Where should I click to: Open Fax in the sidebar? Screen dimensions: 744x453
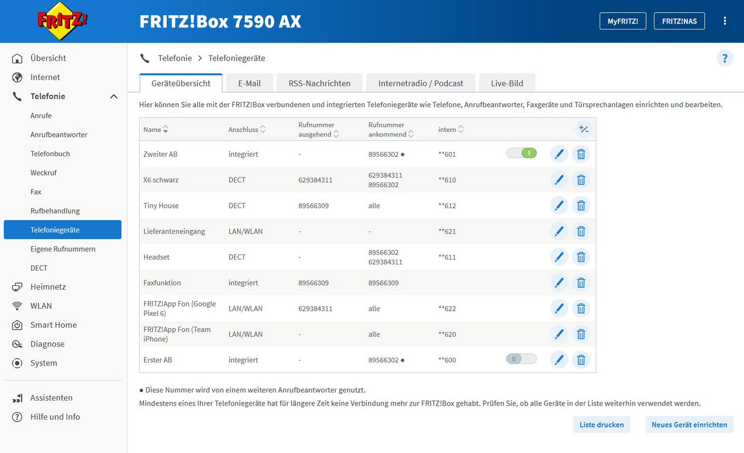click(36, 192)
